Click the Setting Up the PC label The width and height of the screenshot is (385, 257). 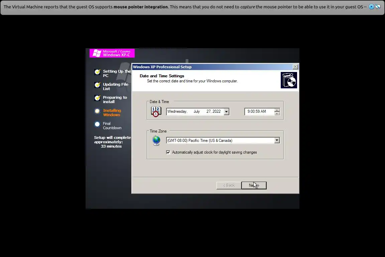pos(117,73)
